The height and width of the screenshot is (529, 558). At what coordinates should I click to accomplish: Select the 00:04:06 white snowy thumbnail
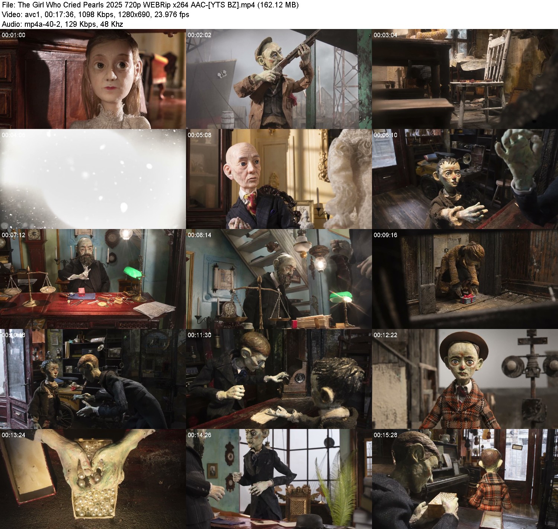93,179
